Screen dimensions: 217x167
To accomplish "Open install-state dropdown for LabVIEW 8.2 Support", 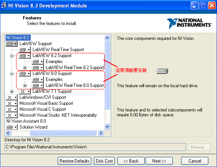I will coord(25,56).
